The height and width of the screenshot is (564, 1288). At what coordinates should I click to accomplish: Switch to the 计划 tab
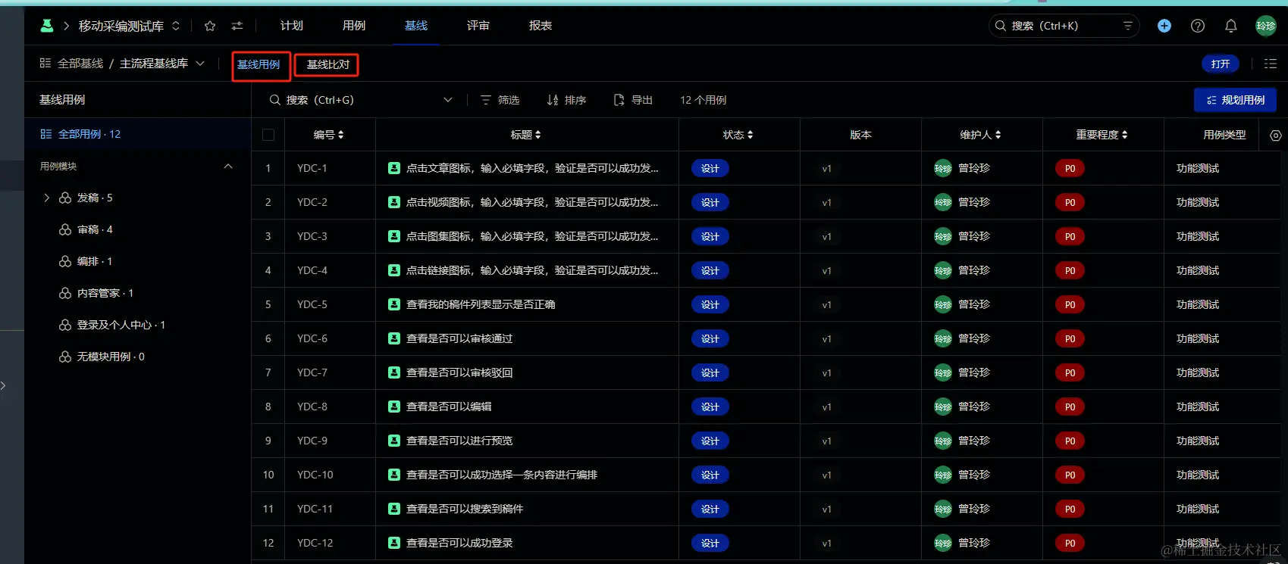coord(292,26)
